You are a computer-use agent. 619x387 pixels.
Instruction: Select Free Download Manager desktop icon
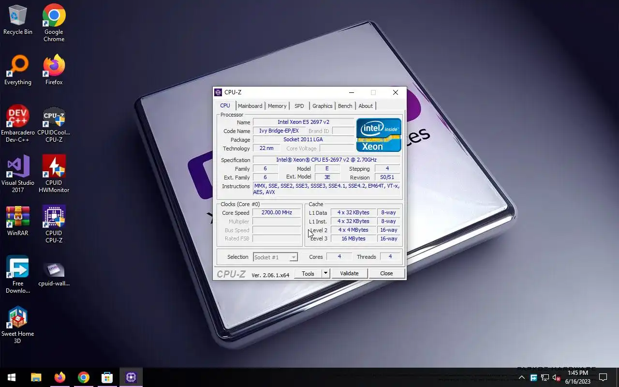pyautogui.click(x=18, y=275)
